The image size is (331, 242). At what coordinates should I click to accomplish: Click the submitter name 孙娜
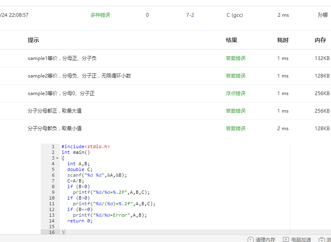click(x=322, y=15)
